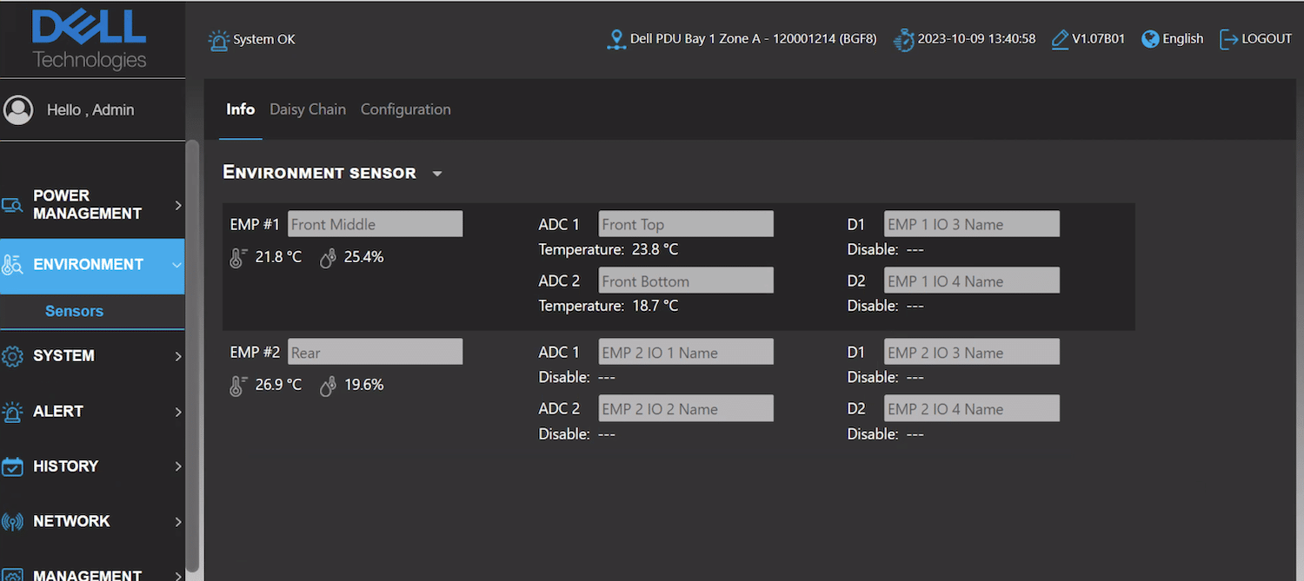This screenshot has height=581, width=1304.
Task: Expand the Network menu chevron
Action: pyautogui.click(x=178, y=522)
